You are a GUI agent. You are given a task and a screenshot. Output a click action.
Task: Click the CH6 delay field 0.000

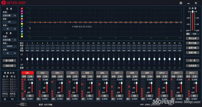pyautogui.click(x=105, y=99)
